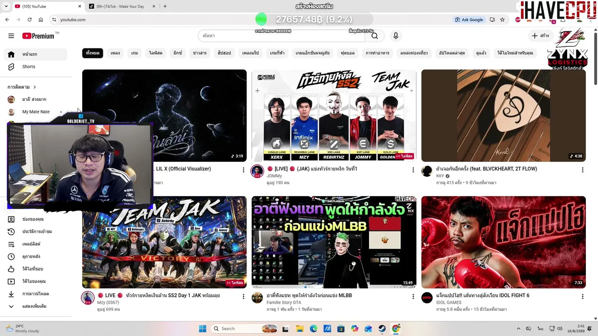
Task: Click the Ask Google button in address bar
Action: [469, 20]
